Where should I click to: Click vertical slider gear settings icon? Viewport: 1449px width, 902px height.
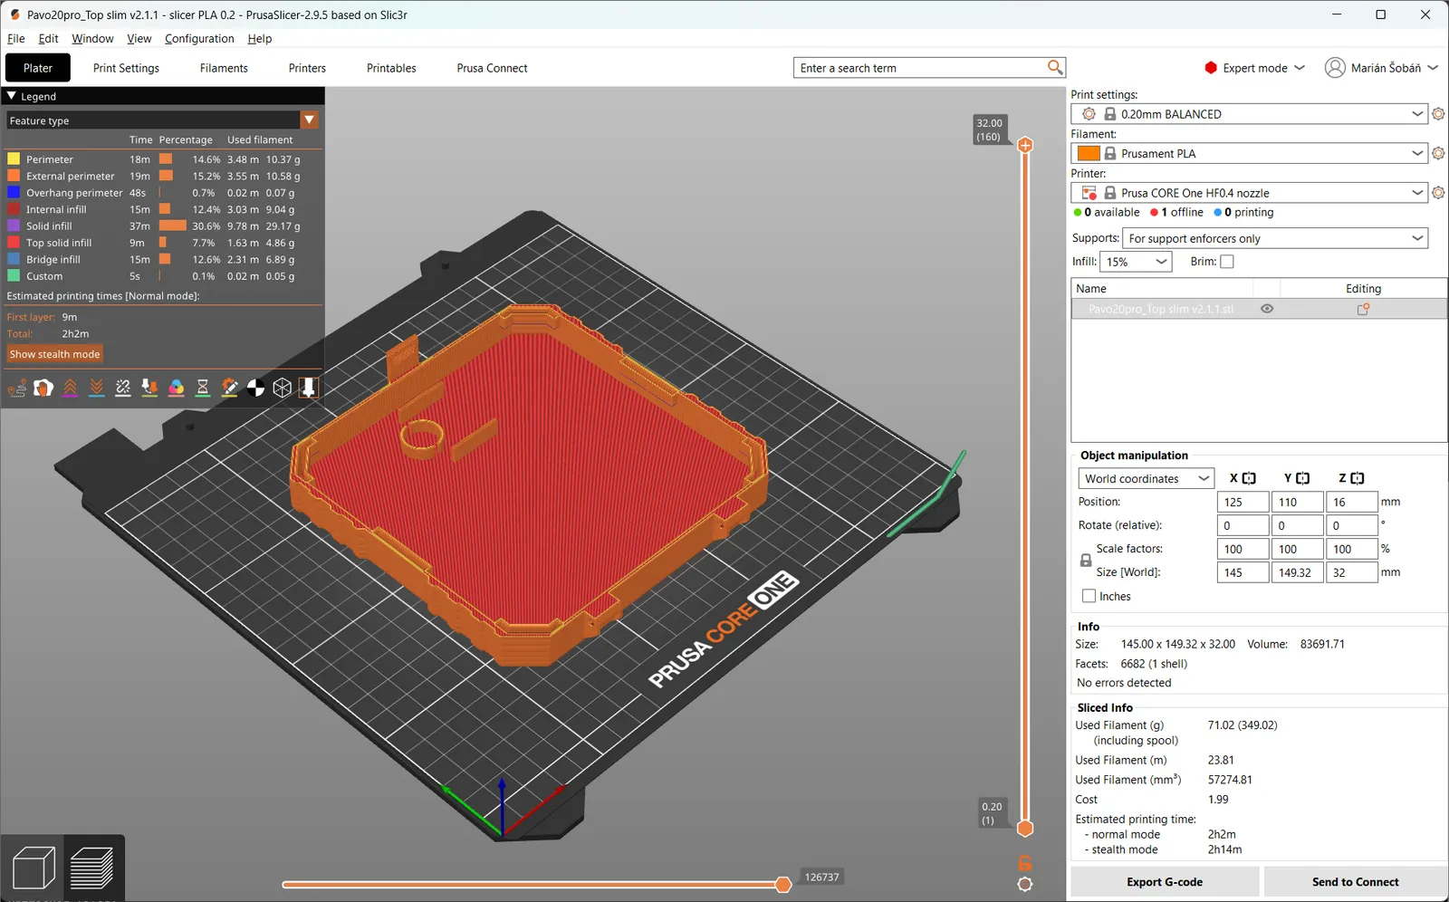click(x=1025, y=885)
